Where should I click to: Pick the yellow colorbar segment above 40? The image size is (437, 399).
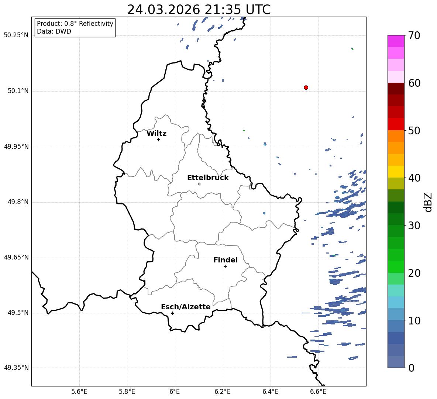(x=396, y=172)
